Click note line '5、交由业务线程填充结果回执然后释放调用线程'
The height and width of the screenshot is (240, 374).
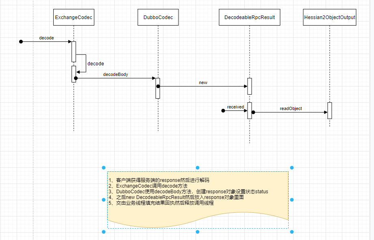pos(161,203)
